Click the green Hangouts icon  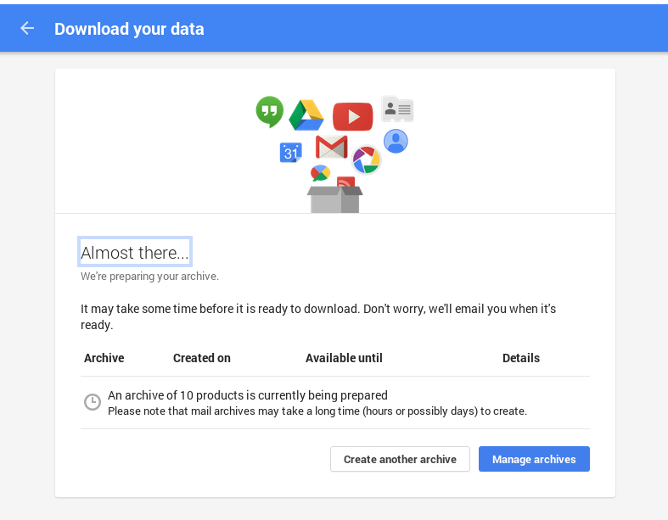coord(269,111)
